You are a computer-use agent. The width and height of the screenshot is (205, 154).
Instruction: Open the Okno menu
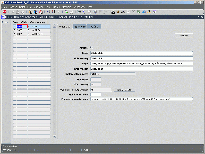89,7
